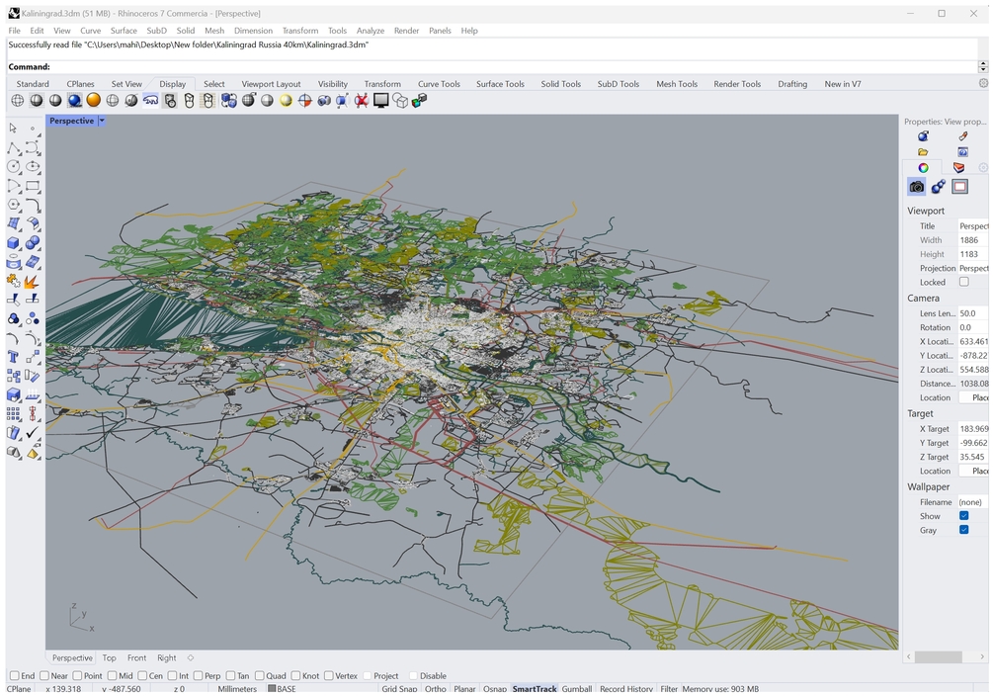Click the orange Explode tool
The height and width of the screenshot is (696, 993).
(x=33, y=281)
